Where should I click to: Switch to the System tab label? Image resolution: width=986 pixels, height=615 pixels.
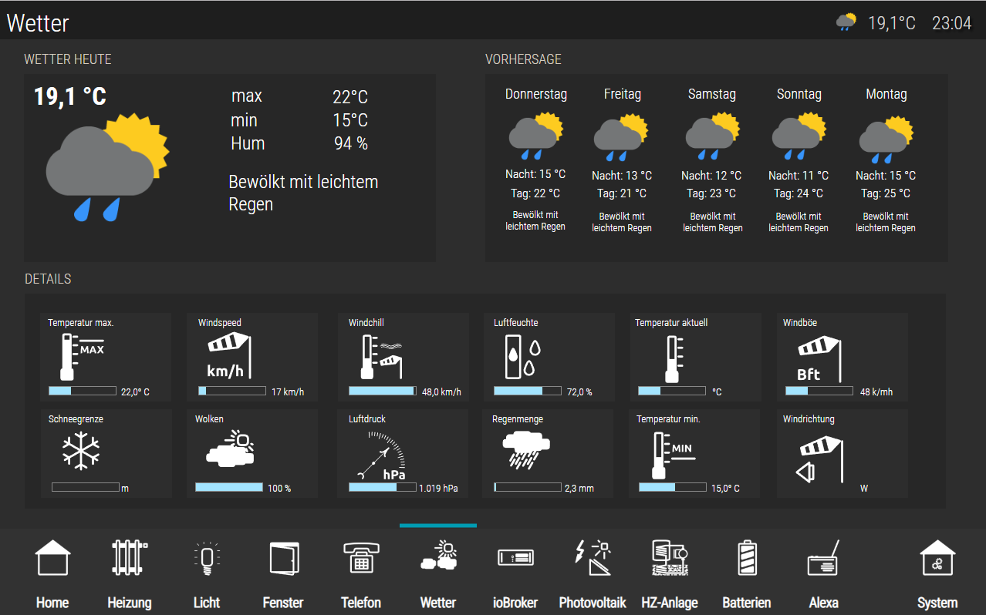(937, 603)
